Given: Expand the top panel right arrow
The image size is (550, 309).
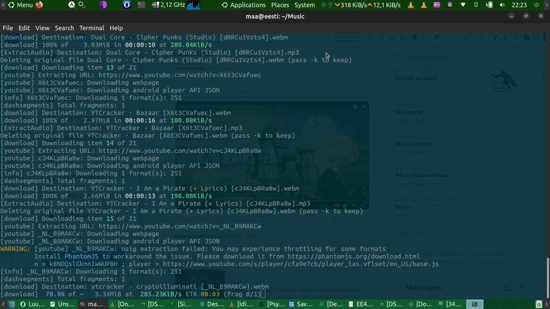Looking at the screenshot, I should 547,5.
